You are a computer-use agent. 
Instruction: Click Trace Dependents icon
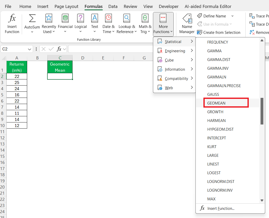tap(252, 24)
